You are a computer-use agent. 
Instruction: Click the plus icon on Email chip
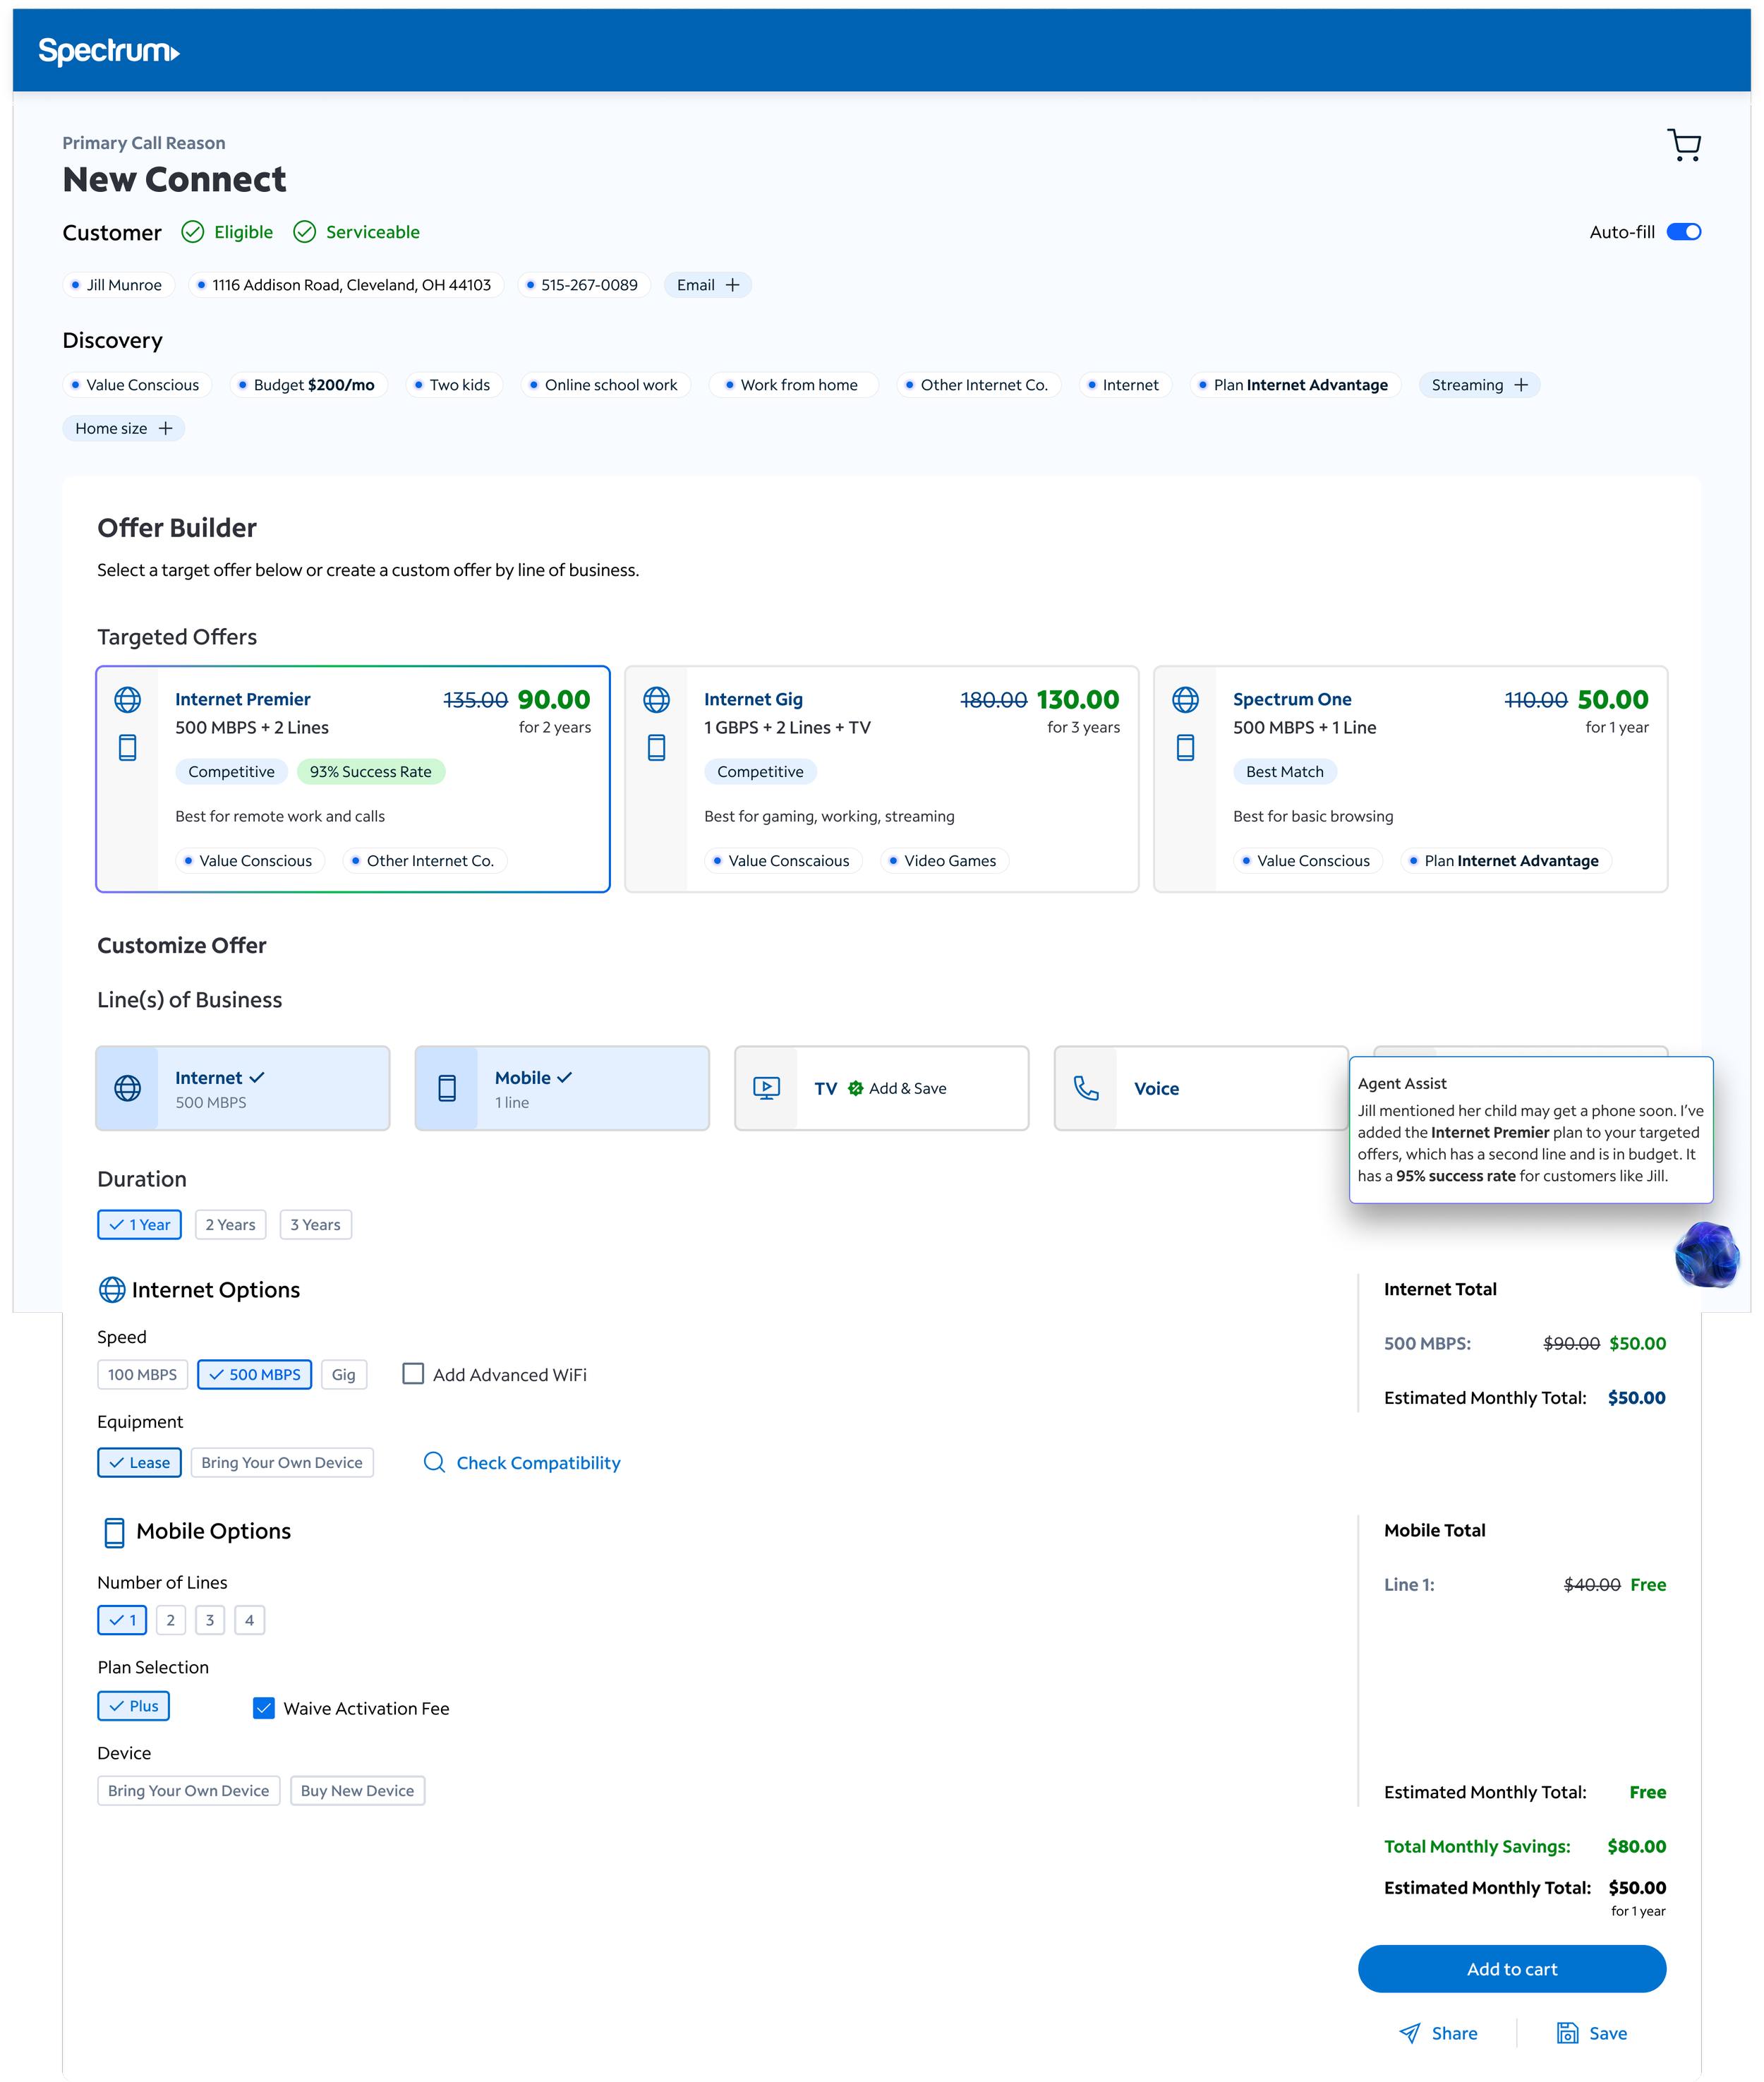coord(733,285)
